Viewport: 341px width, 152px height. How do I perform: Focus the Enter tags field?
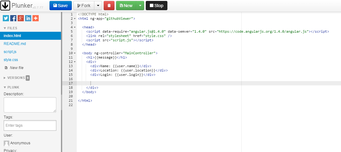30,125
